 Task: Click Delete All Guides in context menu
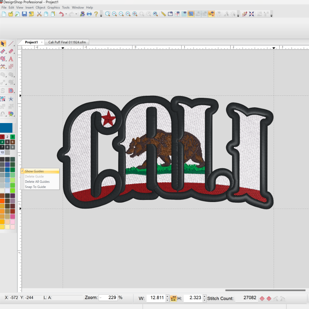pyautogui.click(x=37, y=182)
